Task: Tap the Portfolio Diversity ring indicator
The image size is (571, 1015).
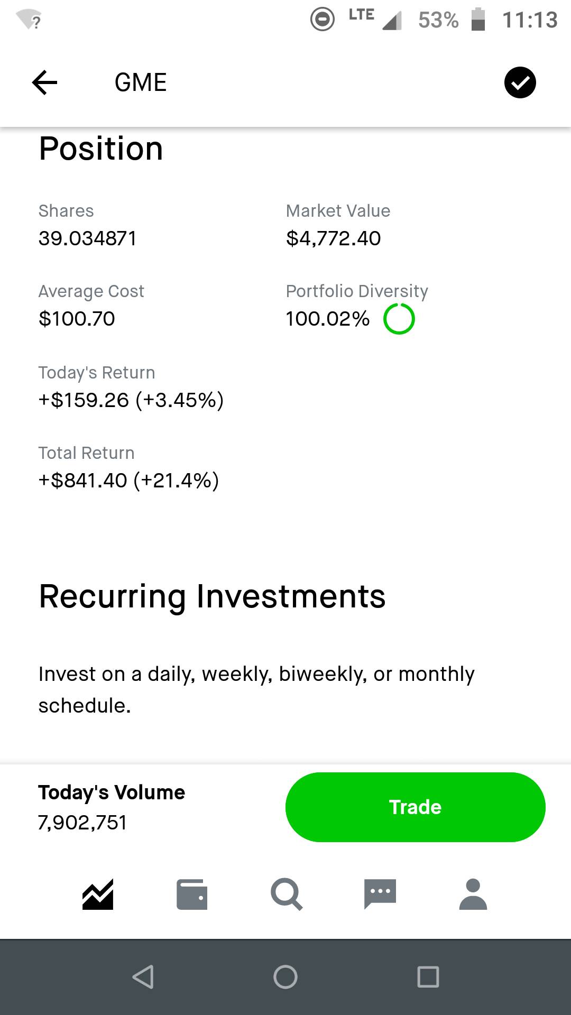Action: click(x=399, y=319)
